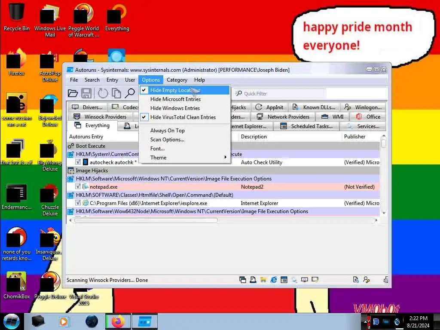
Task: Click the Description column header
Action: coord(290,137)
